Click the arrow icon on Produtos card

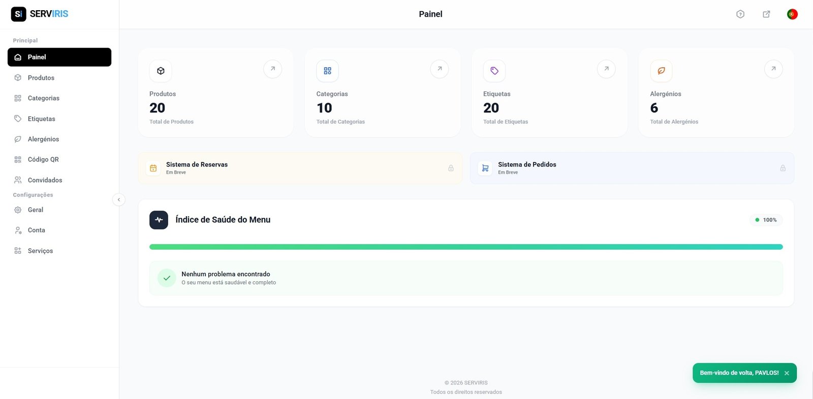tap(273, 69)
